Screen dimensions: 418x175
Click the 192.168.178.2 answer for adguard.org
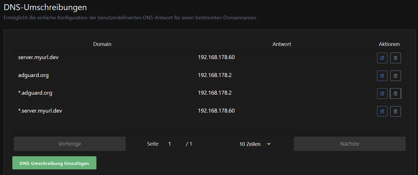click(214, 75)
